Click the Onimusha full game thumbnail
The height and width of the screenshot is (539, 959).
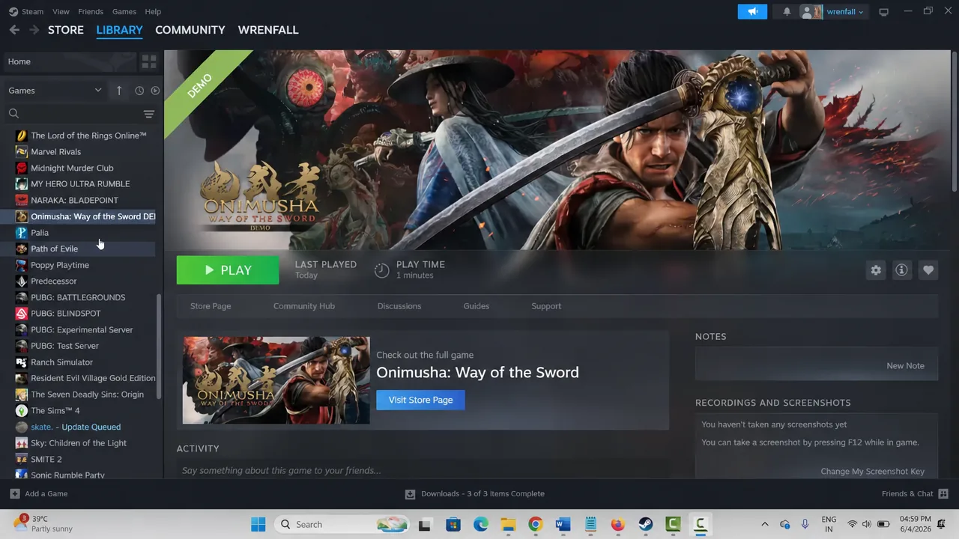tap(276, 380)
